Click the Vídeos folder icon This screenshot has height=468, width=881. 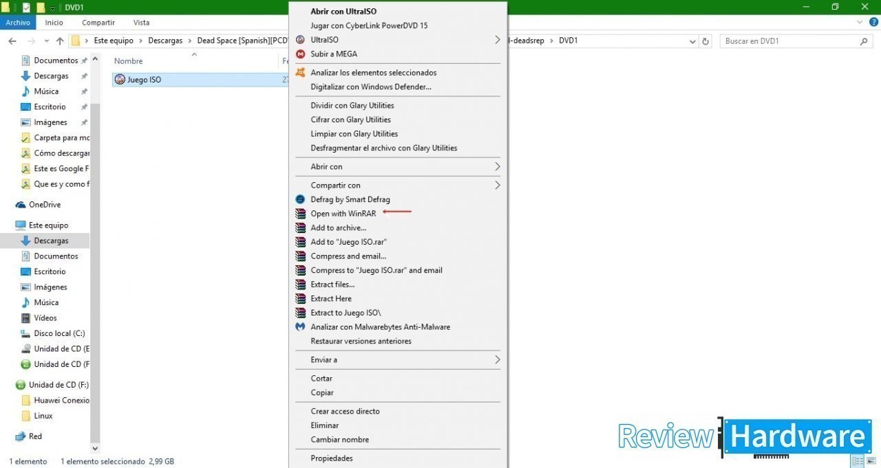tap(25, 318)
